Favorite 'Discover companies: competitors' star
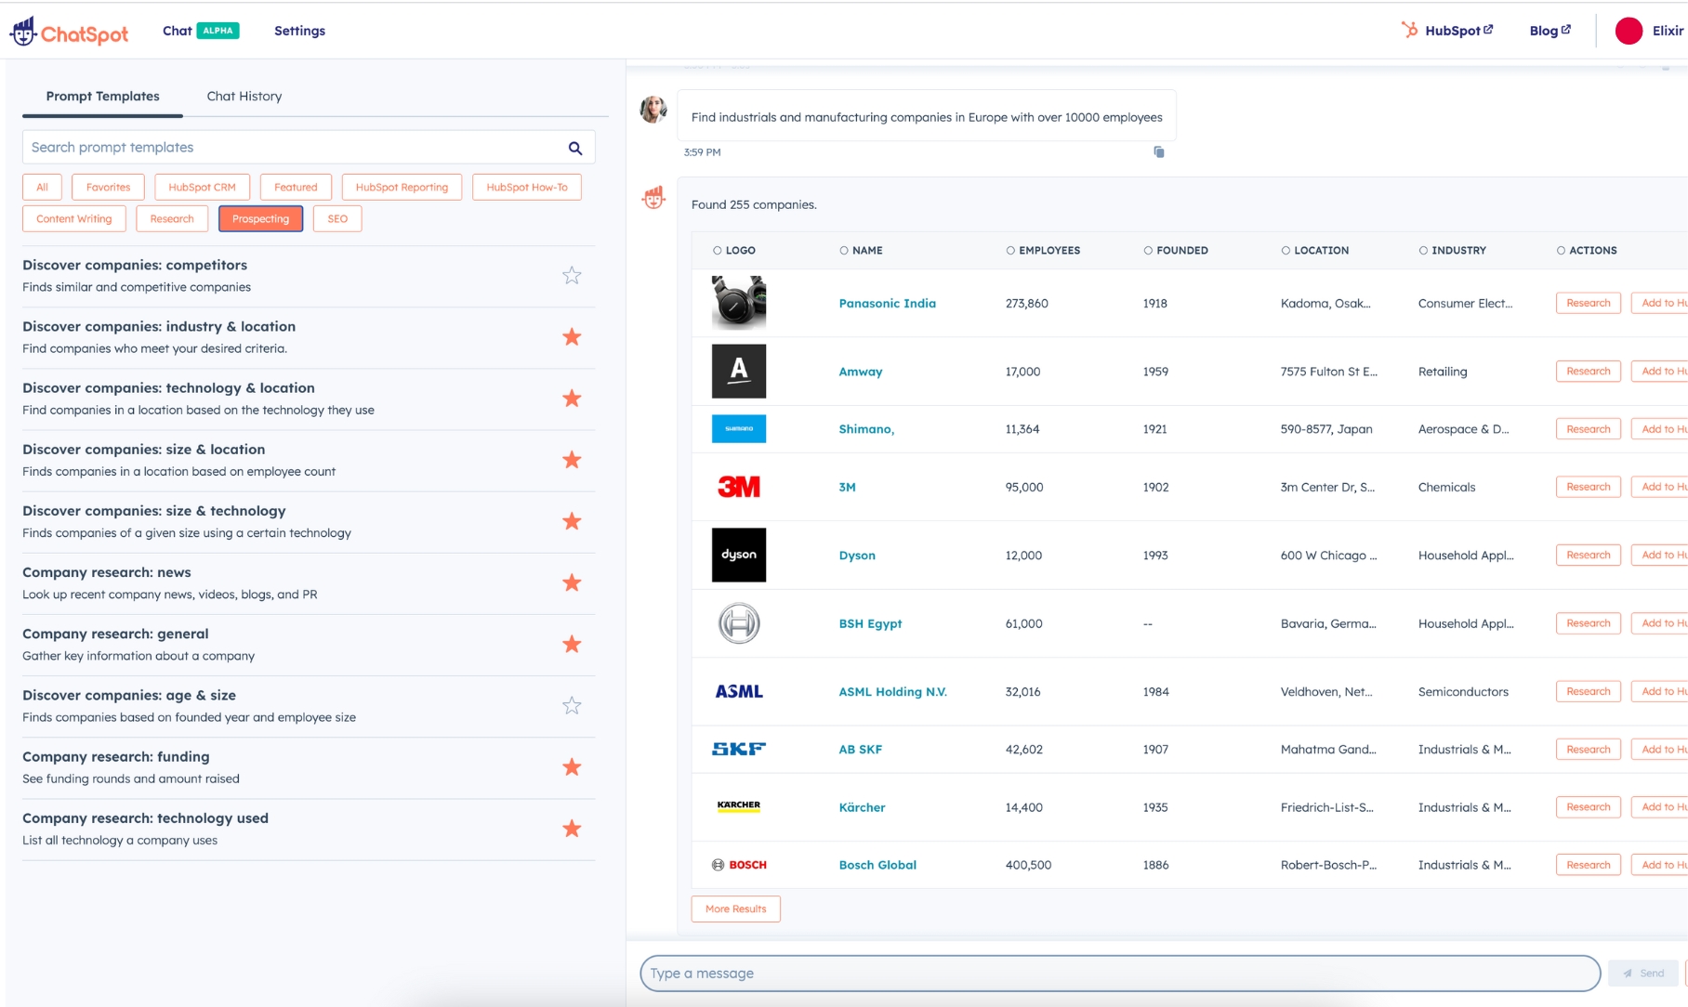 tap(572, 276)
